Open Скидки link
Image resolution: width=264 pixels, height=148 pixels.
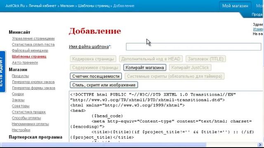(18, 94)
